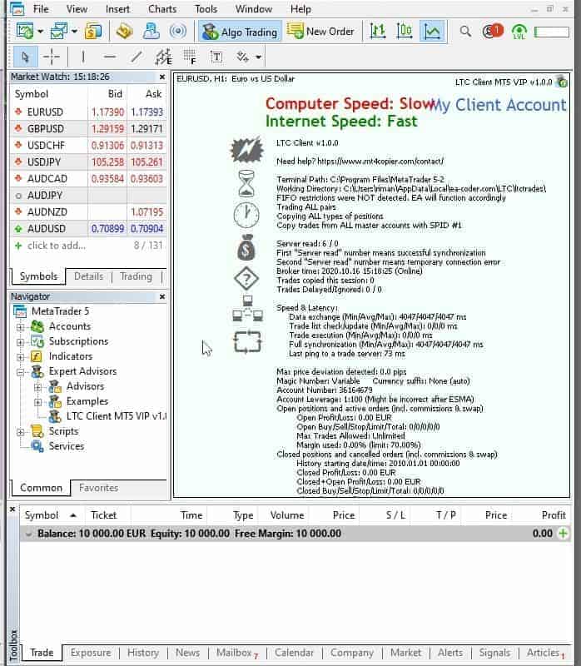The height and width of the screenshot is (666, 581).
Task: Open the New Chart dropdown arrow
Action: (40, 32)
